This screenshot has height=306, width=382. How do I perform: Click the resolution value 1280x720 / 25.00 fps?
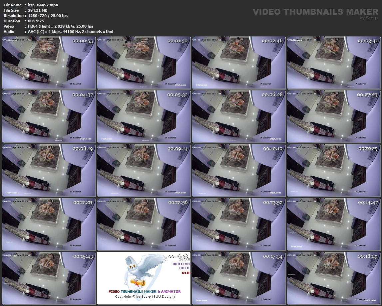[x=48, y=16]
